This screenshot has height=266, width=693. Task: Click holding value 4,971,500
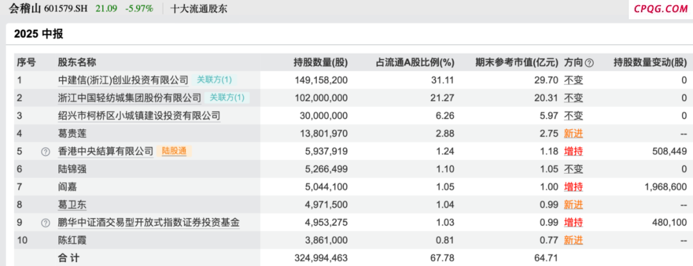pyautogui.click(x=327, y=204)
